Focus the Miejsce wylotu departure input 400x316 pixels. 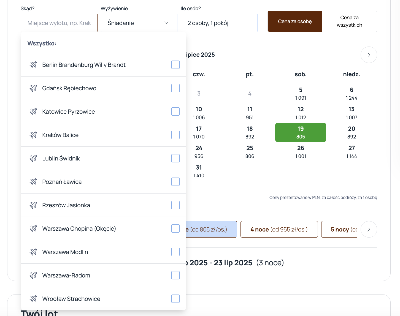point(59,23)
